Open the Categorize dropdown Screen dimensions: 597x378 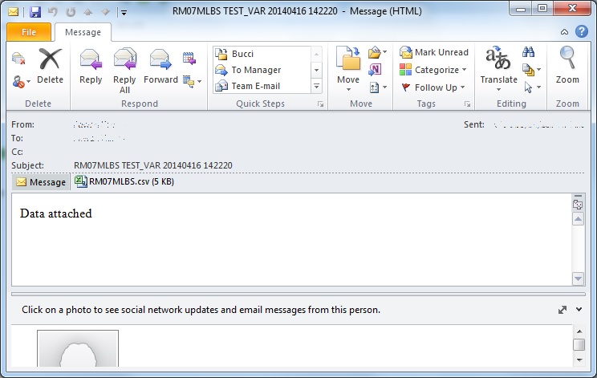tap(433, 70)
